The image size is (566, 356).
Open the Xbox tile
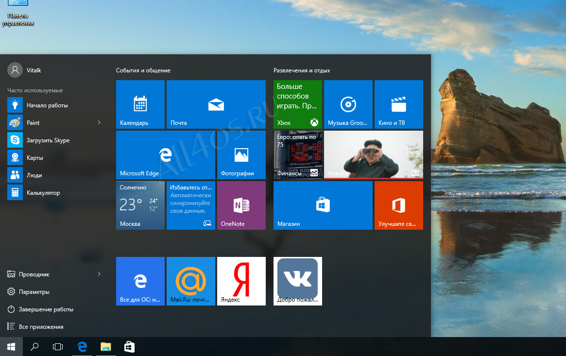pyautogui.click(x=297, y=104)
